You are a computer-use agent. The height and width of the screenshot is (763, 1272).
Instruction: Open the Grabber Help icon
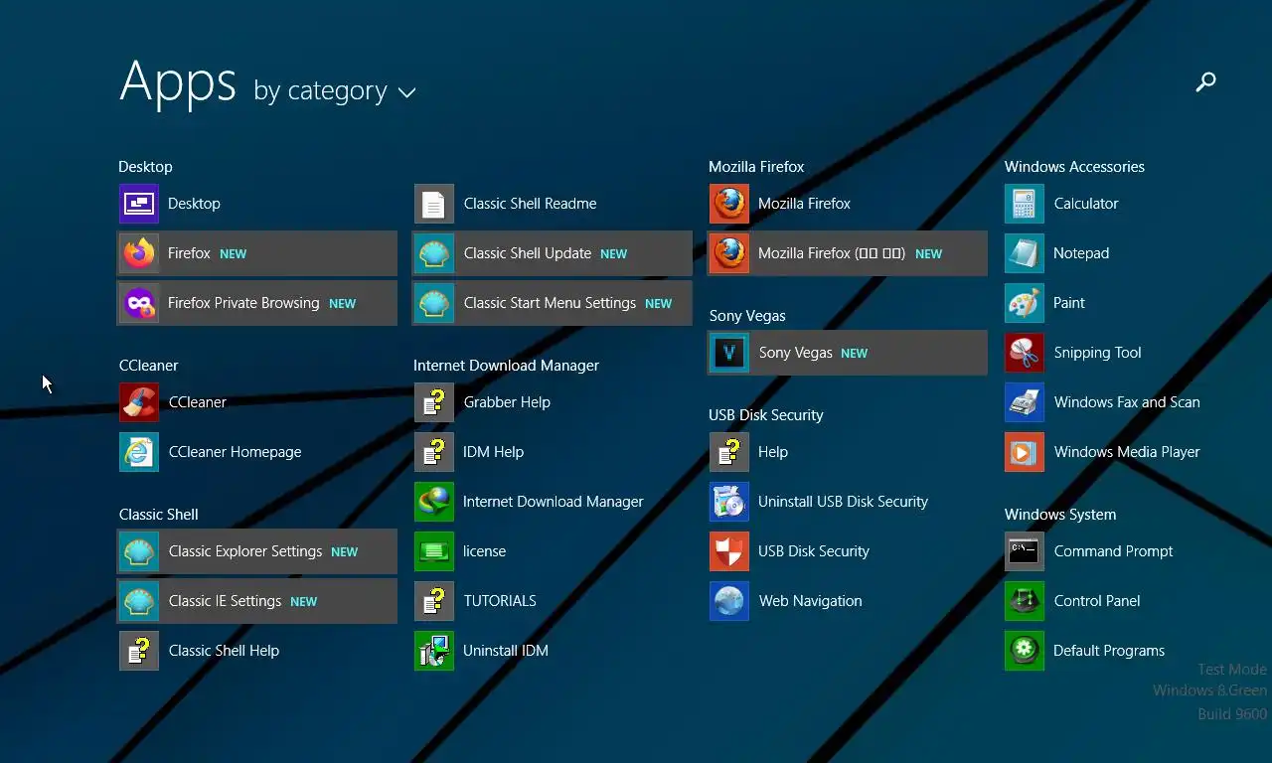434,402
